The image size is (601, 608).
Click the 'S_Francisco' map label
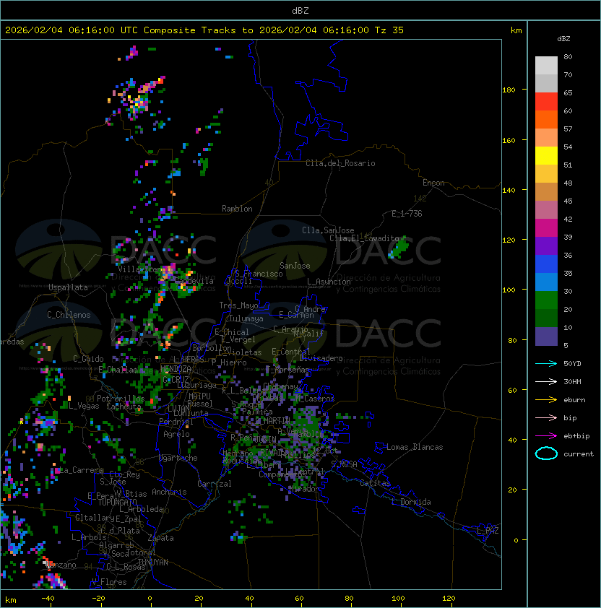259,274
